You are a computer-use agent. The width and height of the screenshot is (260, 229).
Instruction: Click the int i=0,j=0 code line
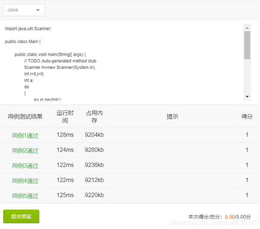(34, 74)
